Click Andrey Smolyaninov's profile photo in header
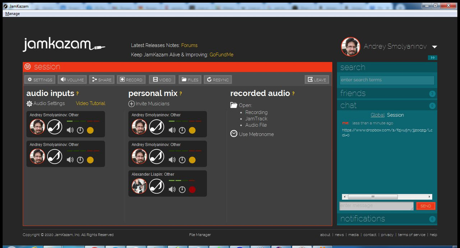Screen dimensions: 460x248 coord(350,47)
